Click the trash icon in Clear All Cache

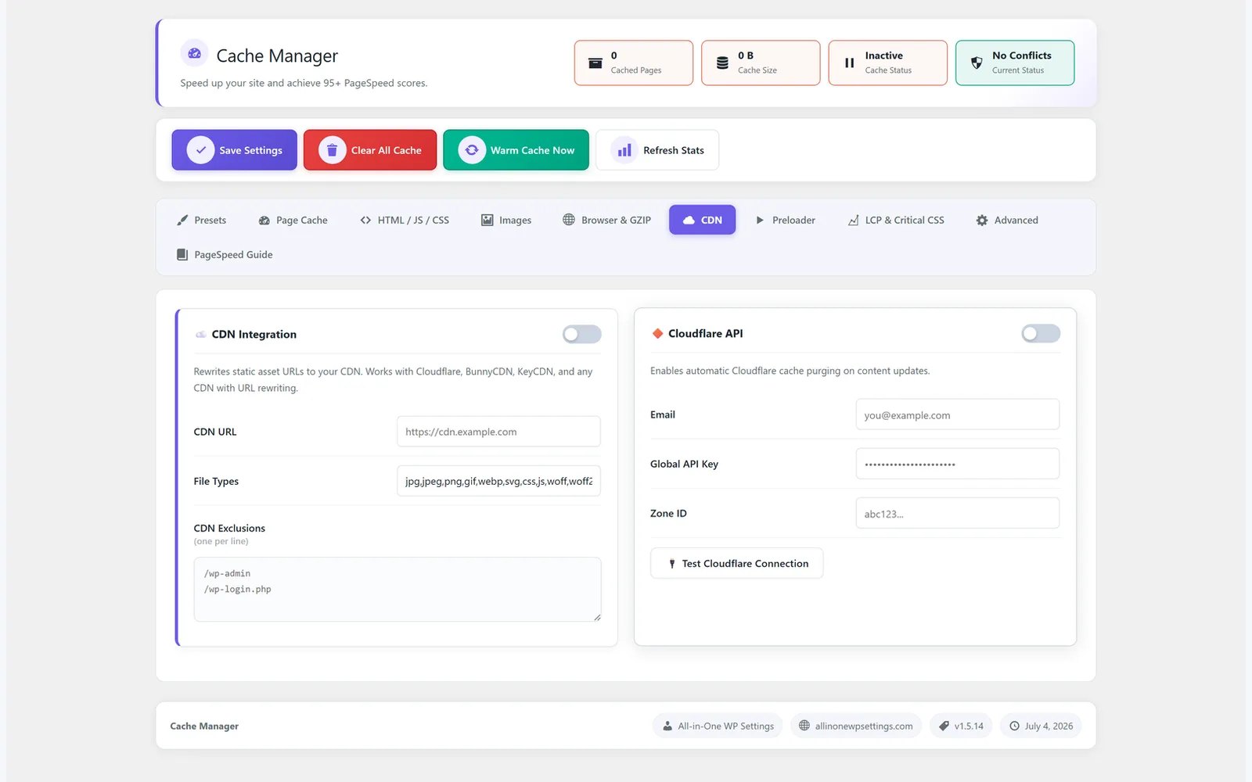pyautogui.click(x=332, y=150)
